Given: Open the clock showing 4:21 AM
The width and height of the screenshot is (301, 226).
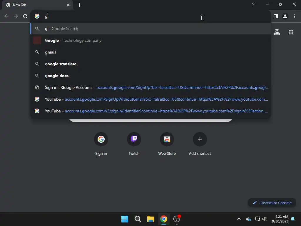Looking at the screenshot, I should click(280, 219).
